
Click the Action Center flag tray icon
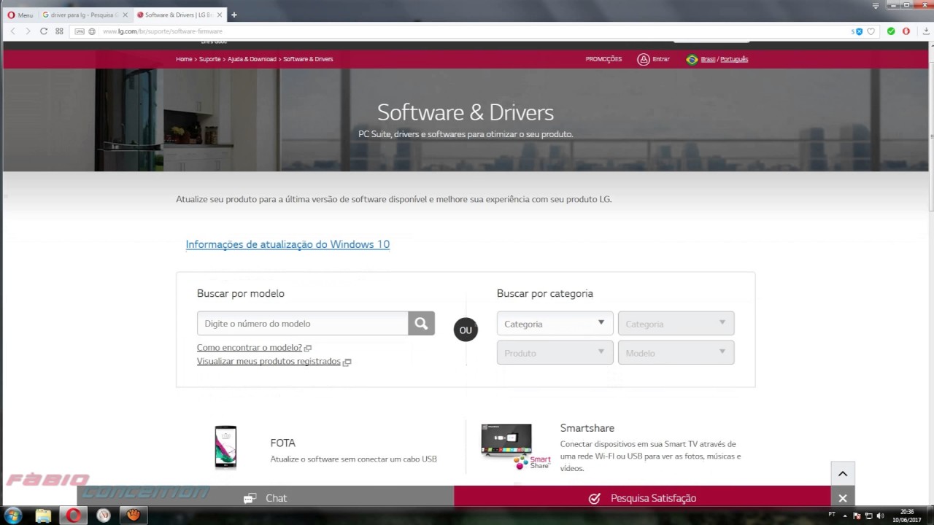(x=857, y=516)
